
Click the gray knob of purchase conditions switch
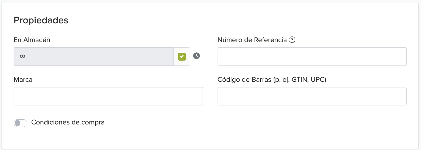click(x=17, y=123)
